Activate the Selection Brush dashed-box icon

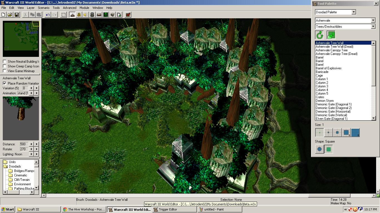point(63,15)
